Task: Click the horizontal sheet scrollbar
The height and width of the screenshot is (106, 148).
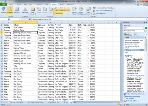Action: pos(94,102)
